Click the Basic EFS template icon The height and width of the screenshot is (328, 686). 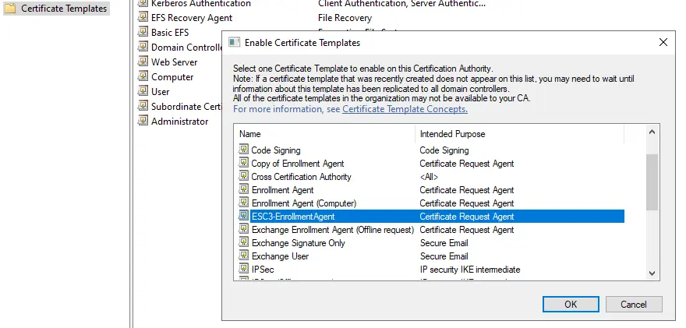(143, 33)
